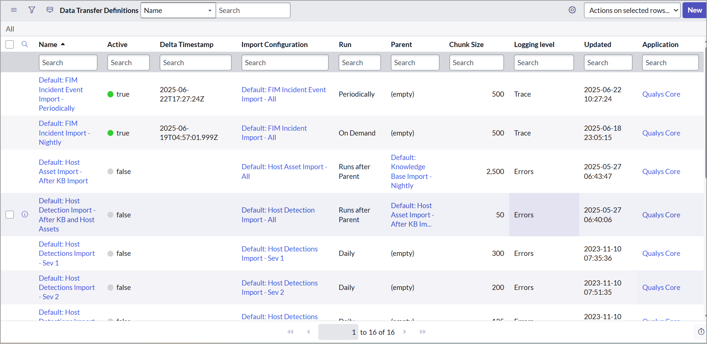Preview record via info icon in Host Detection row

click(x=25, y=214)
